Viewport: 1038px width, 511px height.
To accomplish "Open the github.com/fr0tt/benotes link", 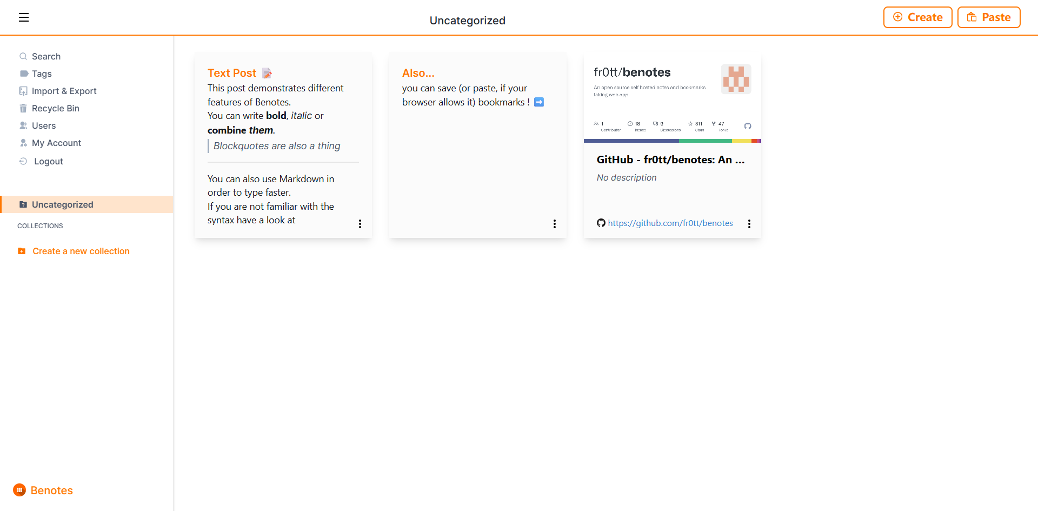I will tap(670, 223).
